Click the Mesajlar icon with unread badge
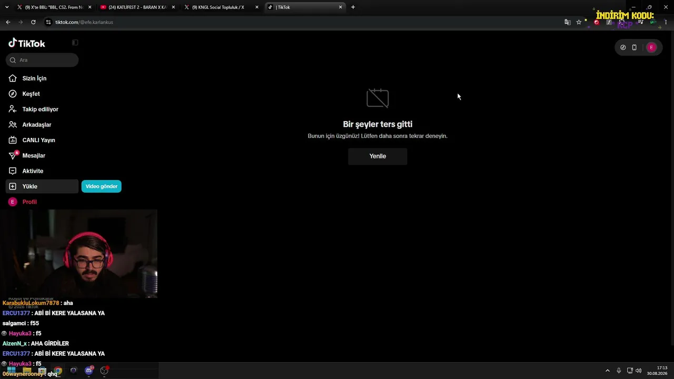The height and width of the screenshot is (379, 674). [x=13, y=155]
